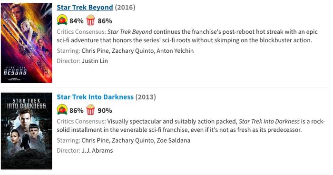Select the 86% Tomatometer score for Into Darkness

(x=76, y=111)
